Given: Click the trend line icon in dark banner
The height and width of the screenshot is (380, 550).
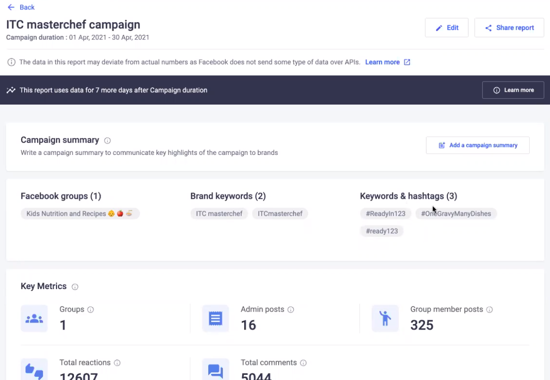Looking at the screenshot, I should [x=11, y=90].
